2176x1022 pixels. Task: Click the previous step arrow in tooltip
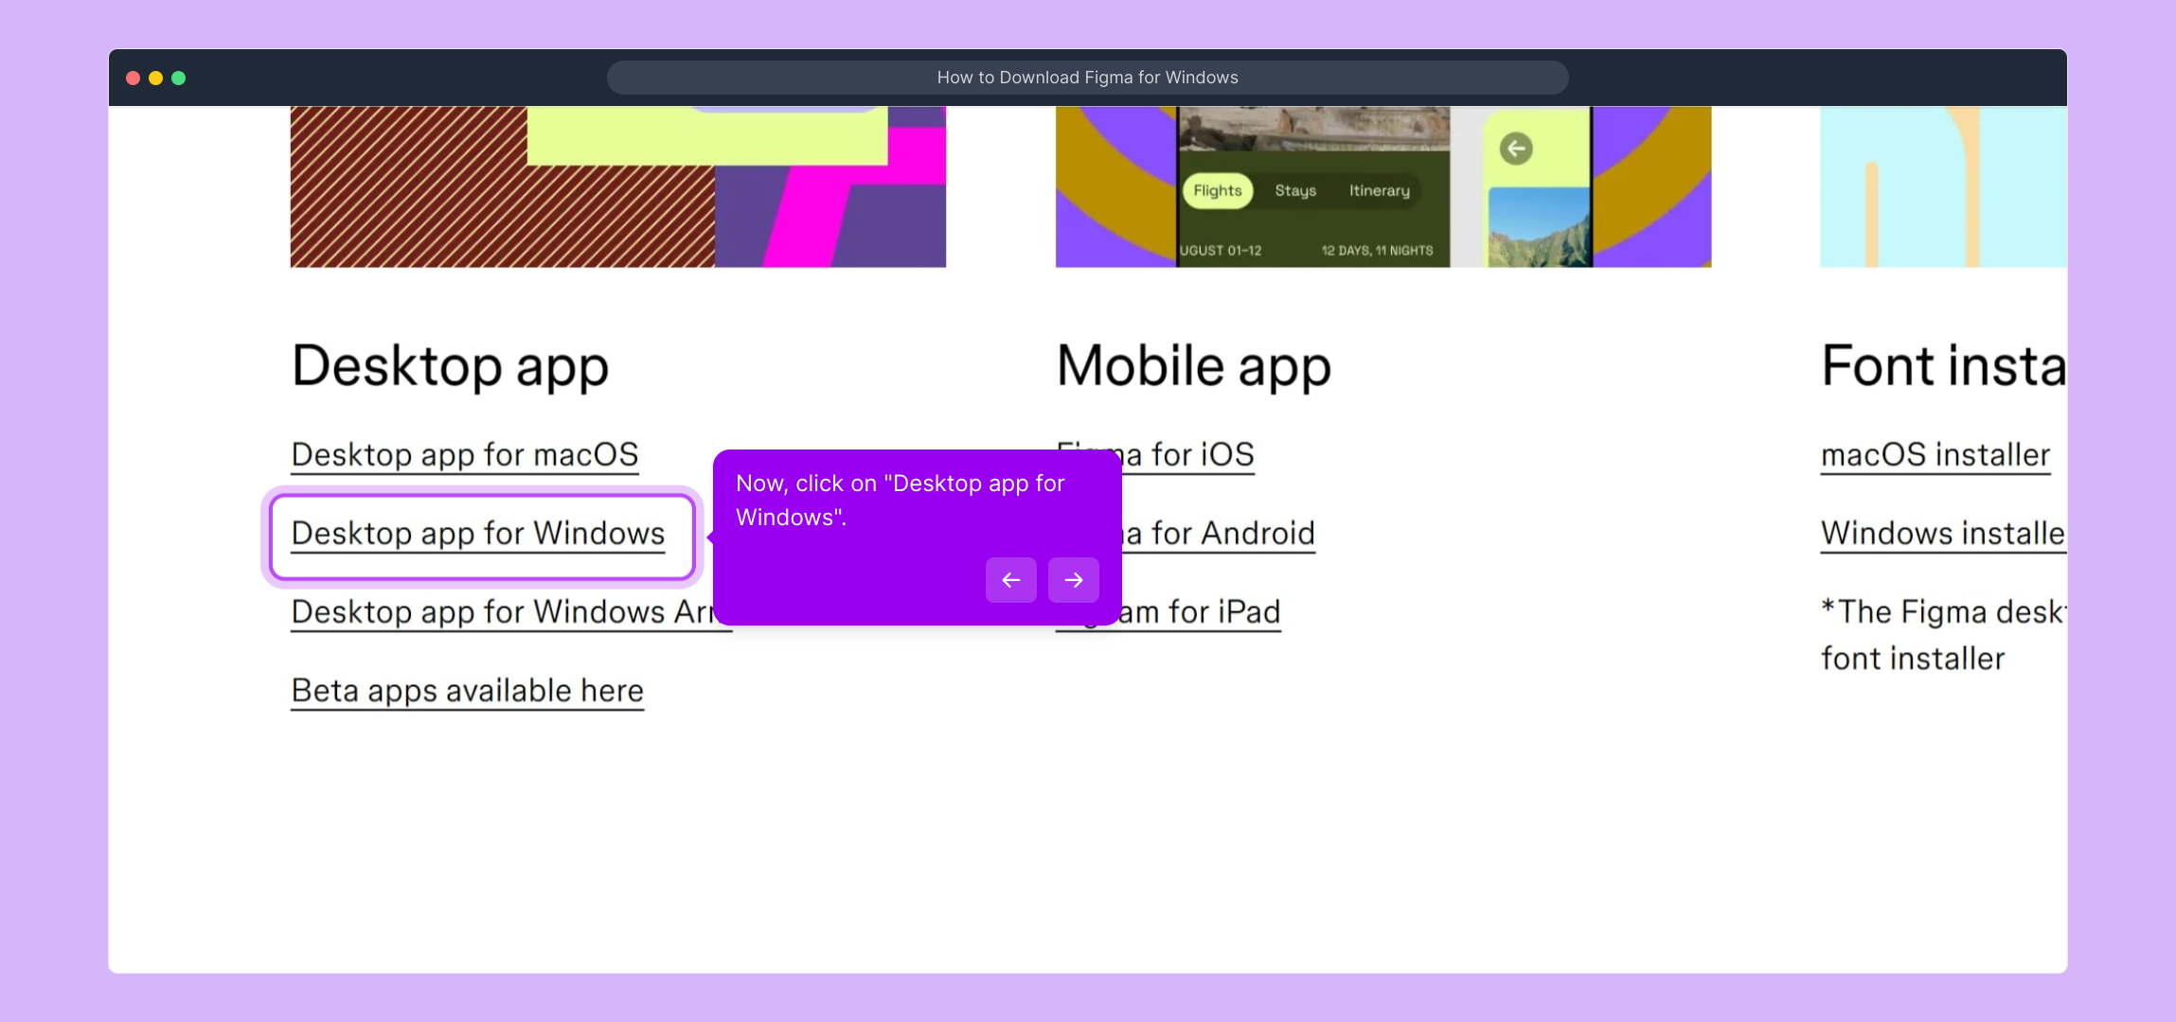(x=1010, y=580)
